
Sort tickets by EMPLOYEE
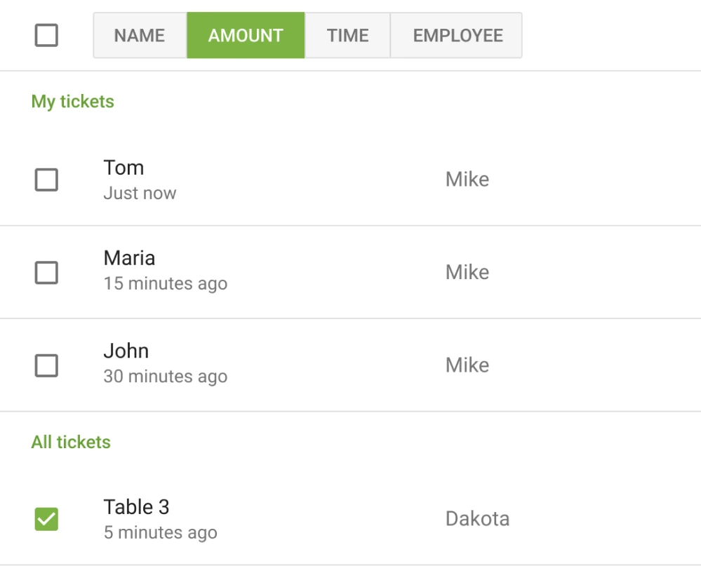(x=456, y=35)
